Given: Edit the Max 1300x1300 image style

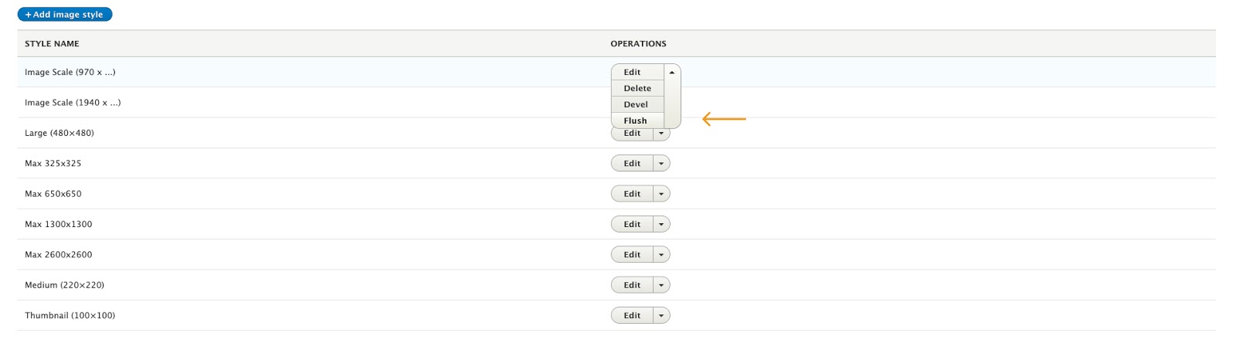Looking at the screenshot, I should coord(632,224).
